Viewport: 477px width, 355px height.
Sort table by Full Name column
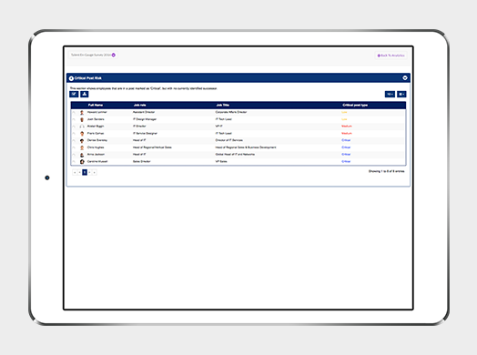point(96,106)
